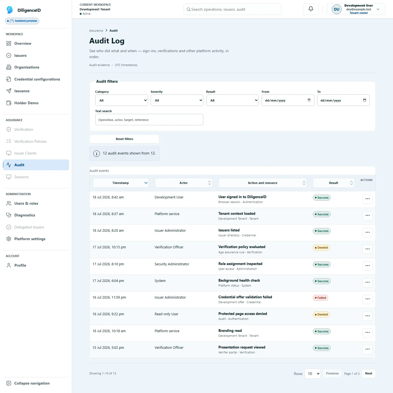This screenshot has height=393, width=393.
Task: Click the From date input
Action: click(x=288, y=100)
